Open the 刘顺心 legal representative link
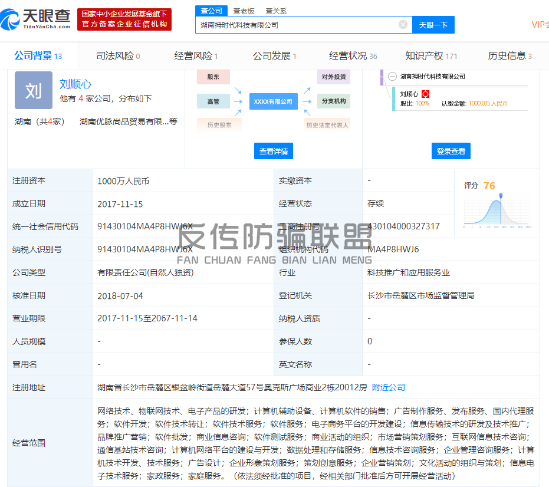Viewport: 549px width, 487px height. 75,84
